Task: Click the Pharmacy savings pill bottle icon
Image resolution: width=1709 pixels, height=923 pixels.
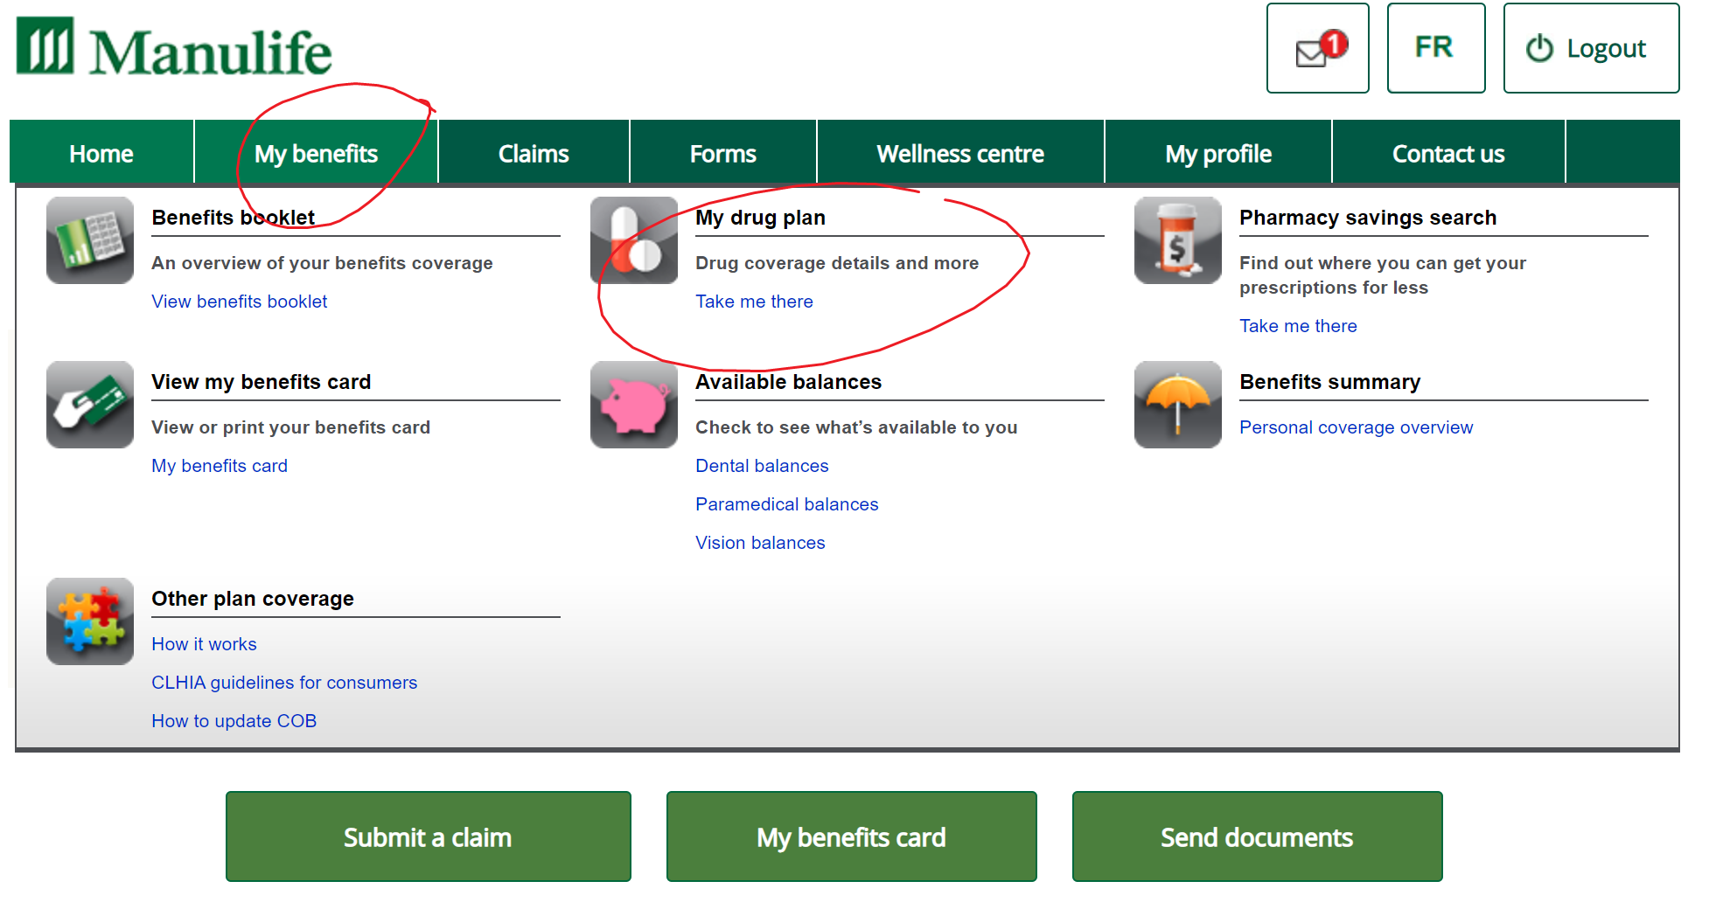Action: (1177, 240)
